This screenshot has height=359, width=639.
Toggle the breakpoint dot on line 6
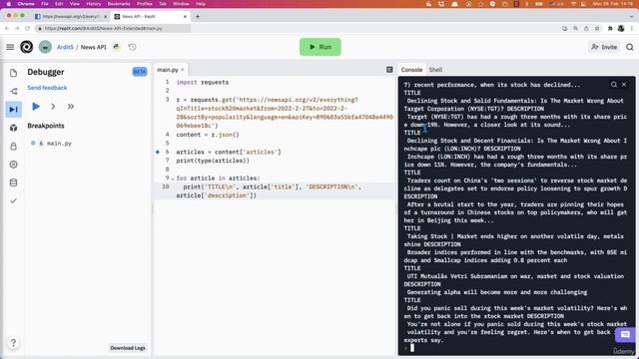point(158,152)
